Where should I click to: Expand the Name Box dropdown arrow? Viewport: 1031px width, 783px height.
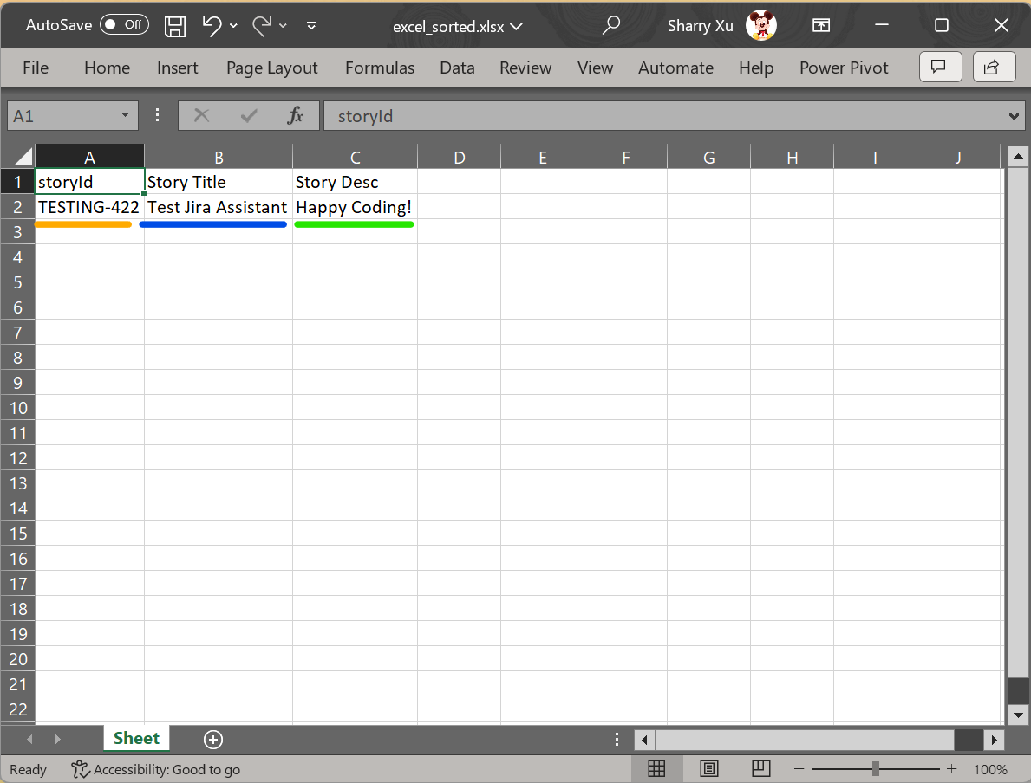[x=125, y=116]
